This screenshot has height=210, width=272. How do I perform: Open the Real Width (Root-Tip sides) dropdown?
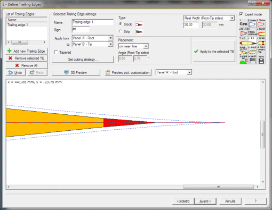click(209, 18)
